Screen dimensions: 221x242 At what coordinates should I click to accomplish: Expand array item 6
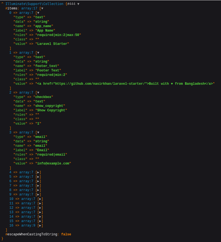[x=38, y=181]
